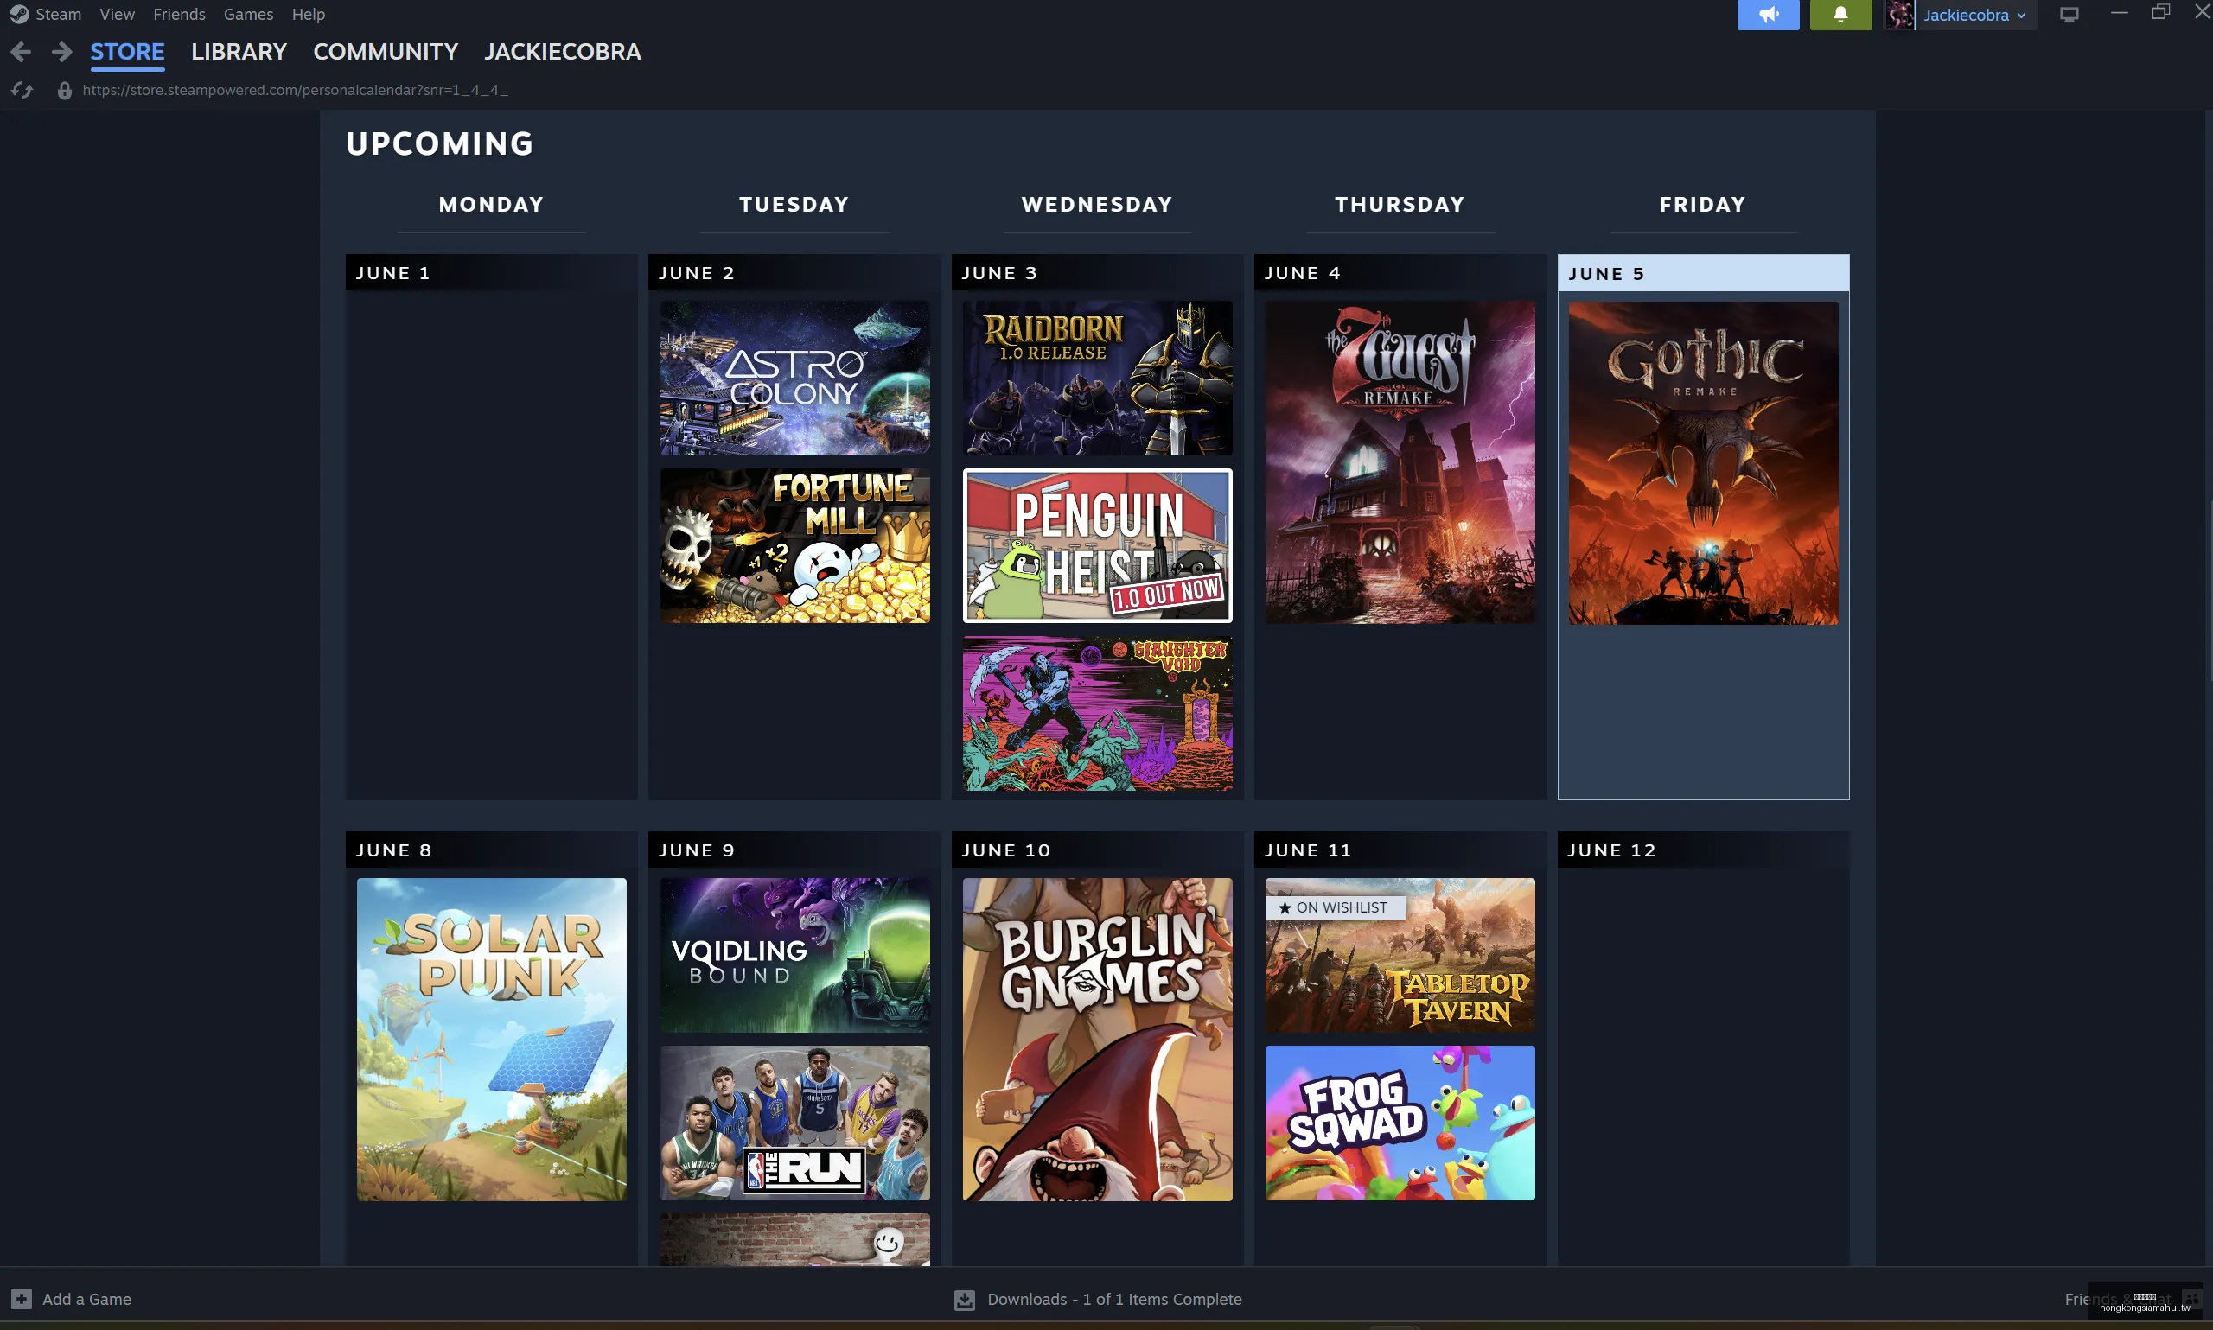Click the MONDAY column header
2213x1330 pixels.
pos(492,204)
